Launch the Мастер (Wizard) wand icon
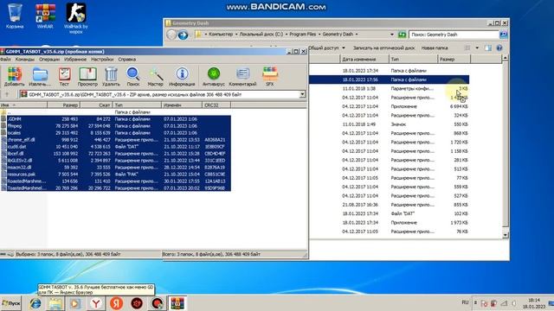 [x=156, y=77]
